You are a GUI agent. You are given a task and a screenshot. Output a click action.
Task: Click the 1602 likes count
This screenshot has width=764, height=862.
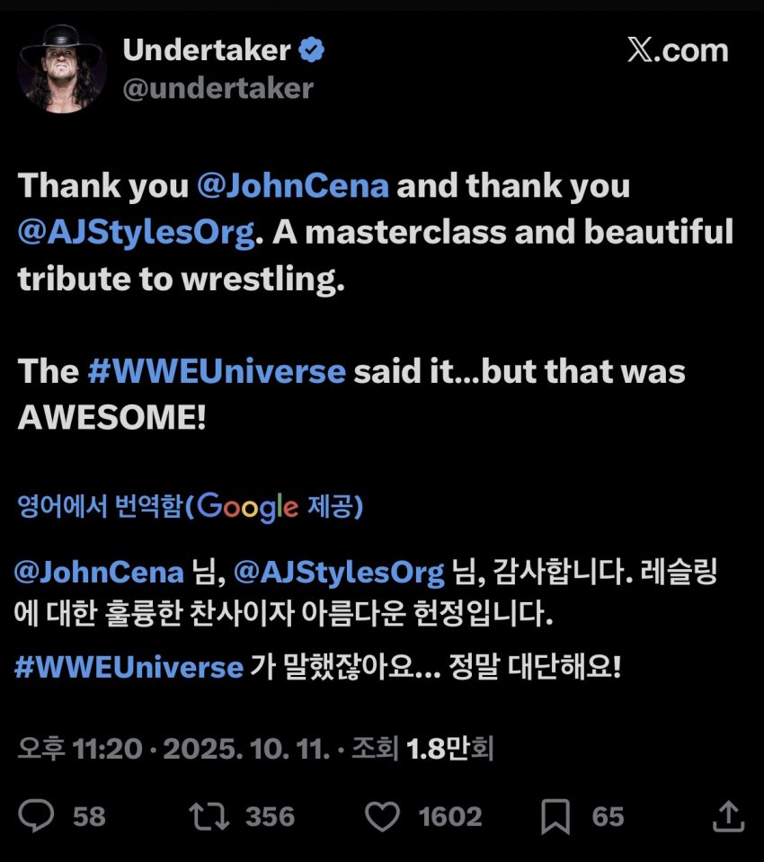[x=449, y=815]
